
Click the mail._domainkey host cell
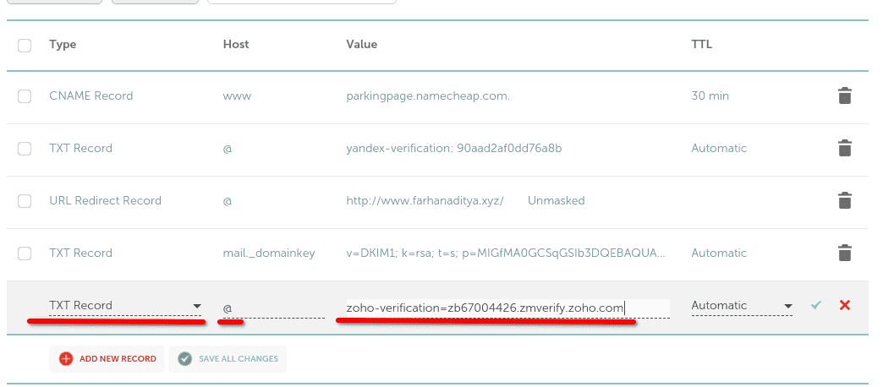click(x=269, y=253)
